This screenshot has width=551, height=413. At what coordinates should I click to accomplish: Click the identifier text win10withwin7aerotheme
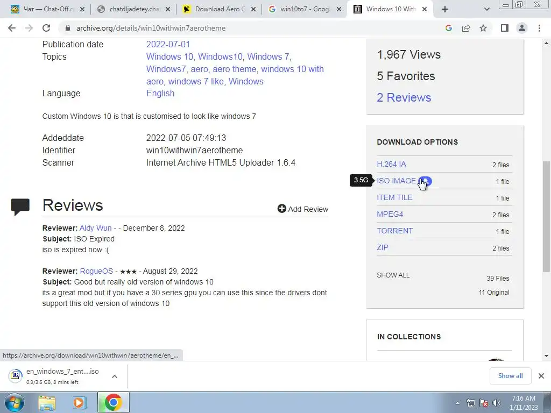pos(194,151)
